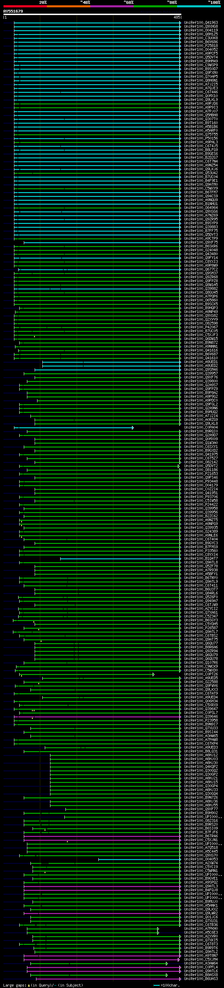Pick the UniRef100_Q9FPZ9 hit name
The image size is (224, 988).
201,389
